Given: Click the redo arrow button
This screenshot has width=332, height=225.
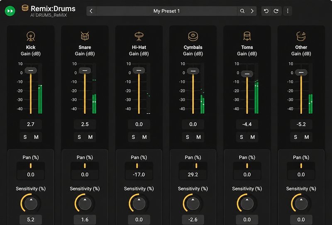Looking at the screenshot, I should click(276, 11).
